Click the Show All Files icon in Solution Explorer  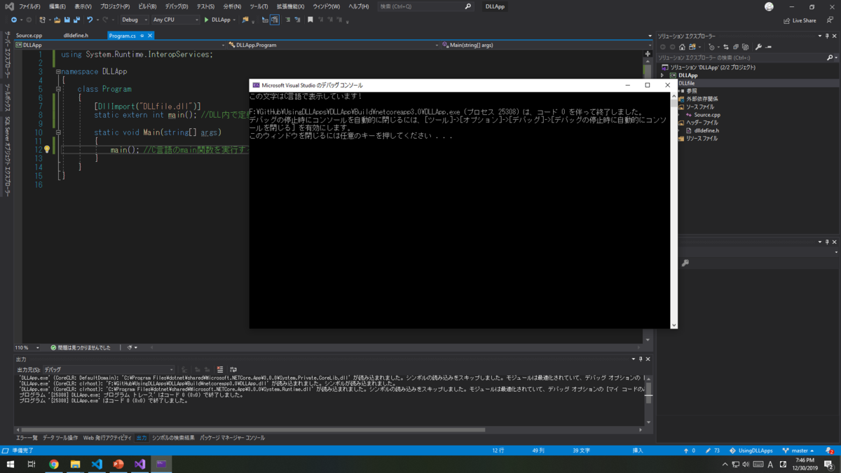[x=745, y=47]
